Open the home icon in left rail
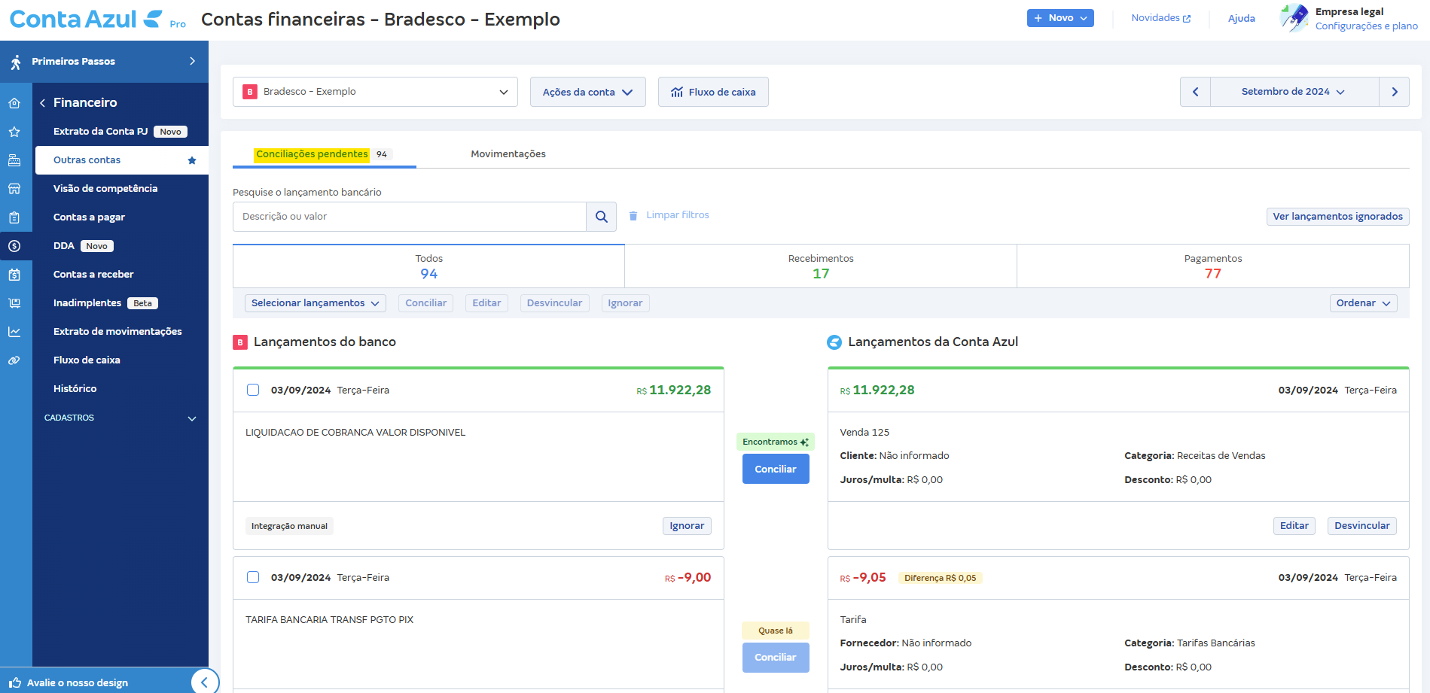Image resolution: width=1430 pixels, height=693 pixels. (14, 103)
